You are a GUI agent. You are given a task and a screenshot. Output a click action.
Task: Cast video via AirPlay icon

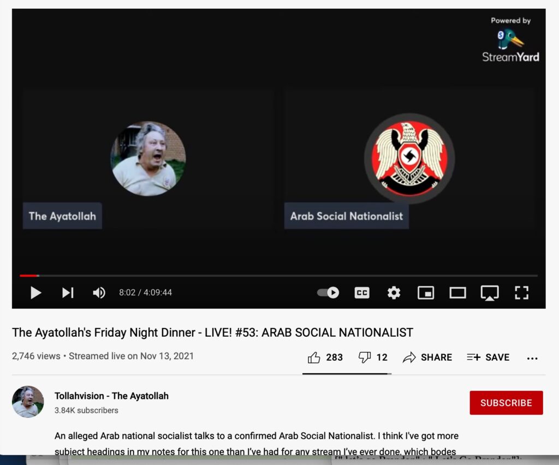(489, 293)
